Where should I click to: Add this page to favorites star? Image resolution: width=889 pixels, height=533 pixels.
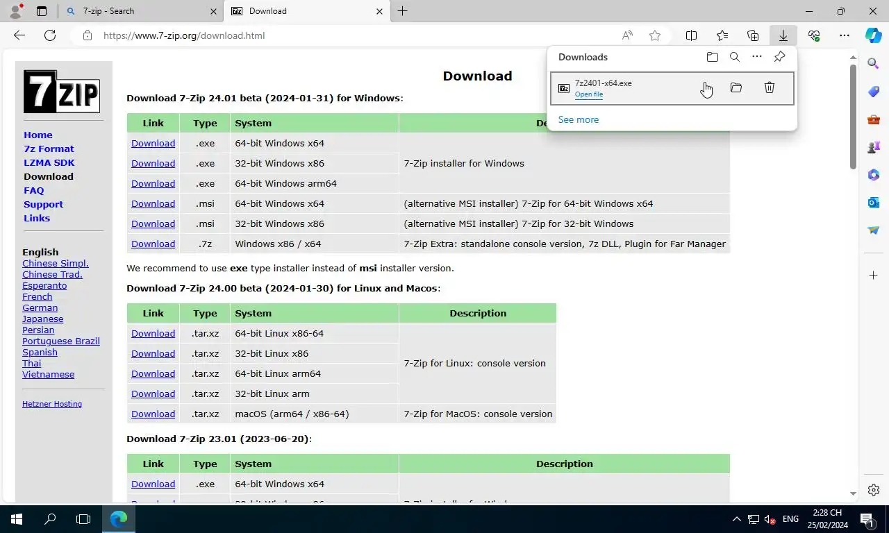[x=655, y=35]
